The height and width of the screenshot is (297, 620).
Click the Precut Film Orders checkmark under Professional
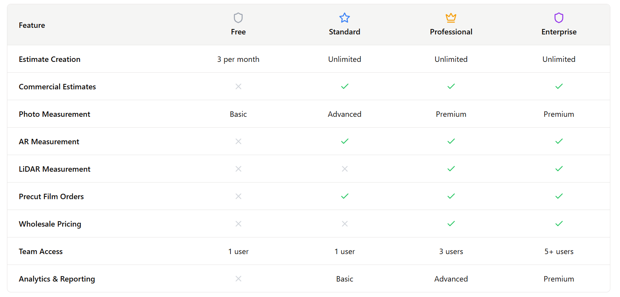point(451,196)
